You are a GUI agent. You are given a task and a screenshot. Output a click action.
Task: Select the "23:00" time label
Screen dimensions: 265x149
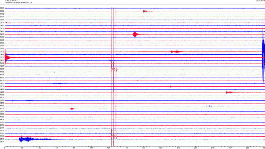(x=2, y=139)
